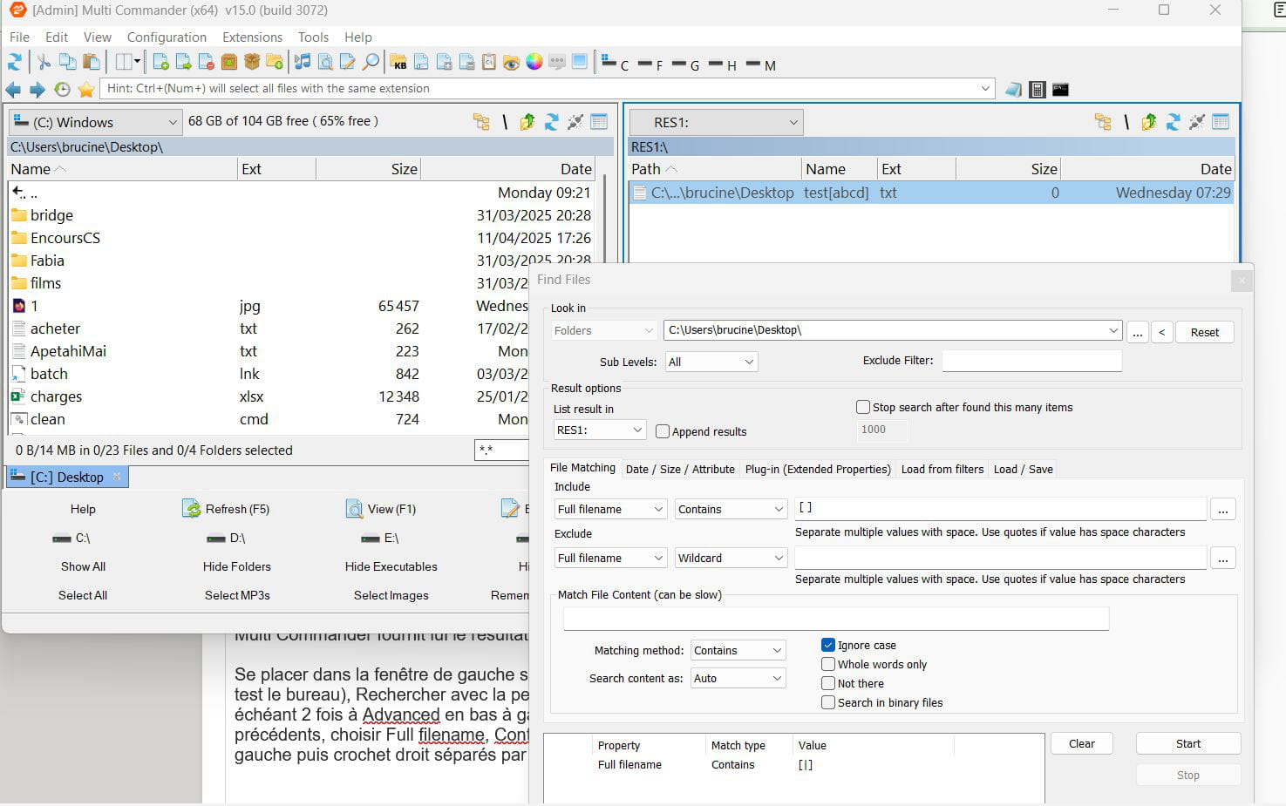The height and width of the screenshot is (806, 1286).
Task: Click the music note audio tools icon
Action: tap(303, 62)
